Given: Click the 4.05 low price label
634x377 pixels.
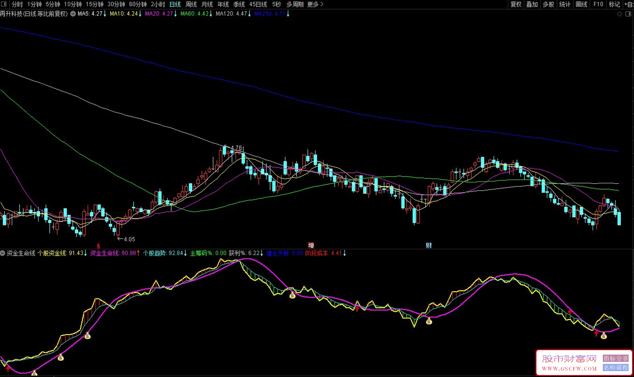Looking at the screenshot, I should pyautogui.click(x=129, y=239).
